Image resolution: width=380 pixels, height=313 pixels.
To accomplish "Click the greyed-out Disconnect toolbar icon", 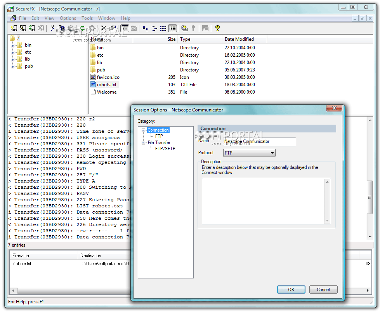I will [x=41, y=28].
